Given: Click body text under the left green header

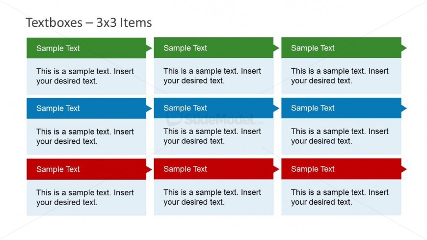Looking at the screenshot, I should coord(85,76).
